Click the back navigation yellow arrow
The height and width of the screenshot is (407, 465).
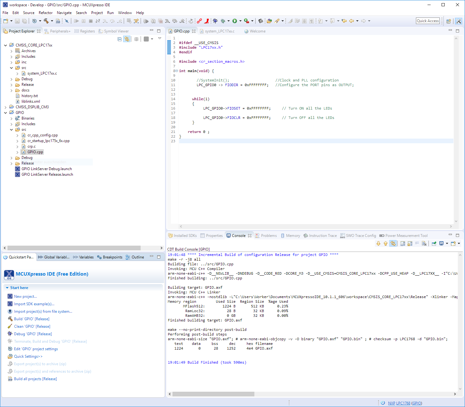(x=352, y=21)
